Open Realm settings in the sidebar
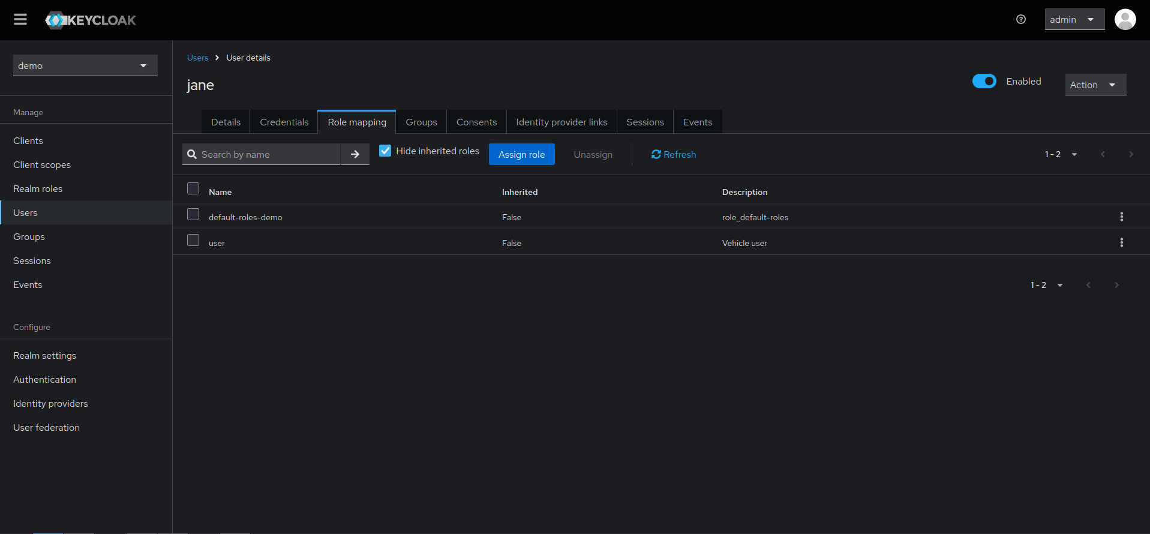The image size is (1150, 534). [x=86, y=355]
